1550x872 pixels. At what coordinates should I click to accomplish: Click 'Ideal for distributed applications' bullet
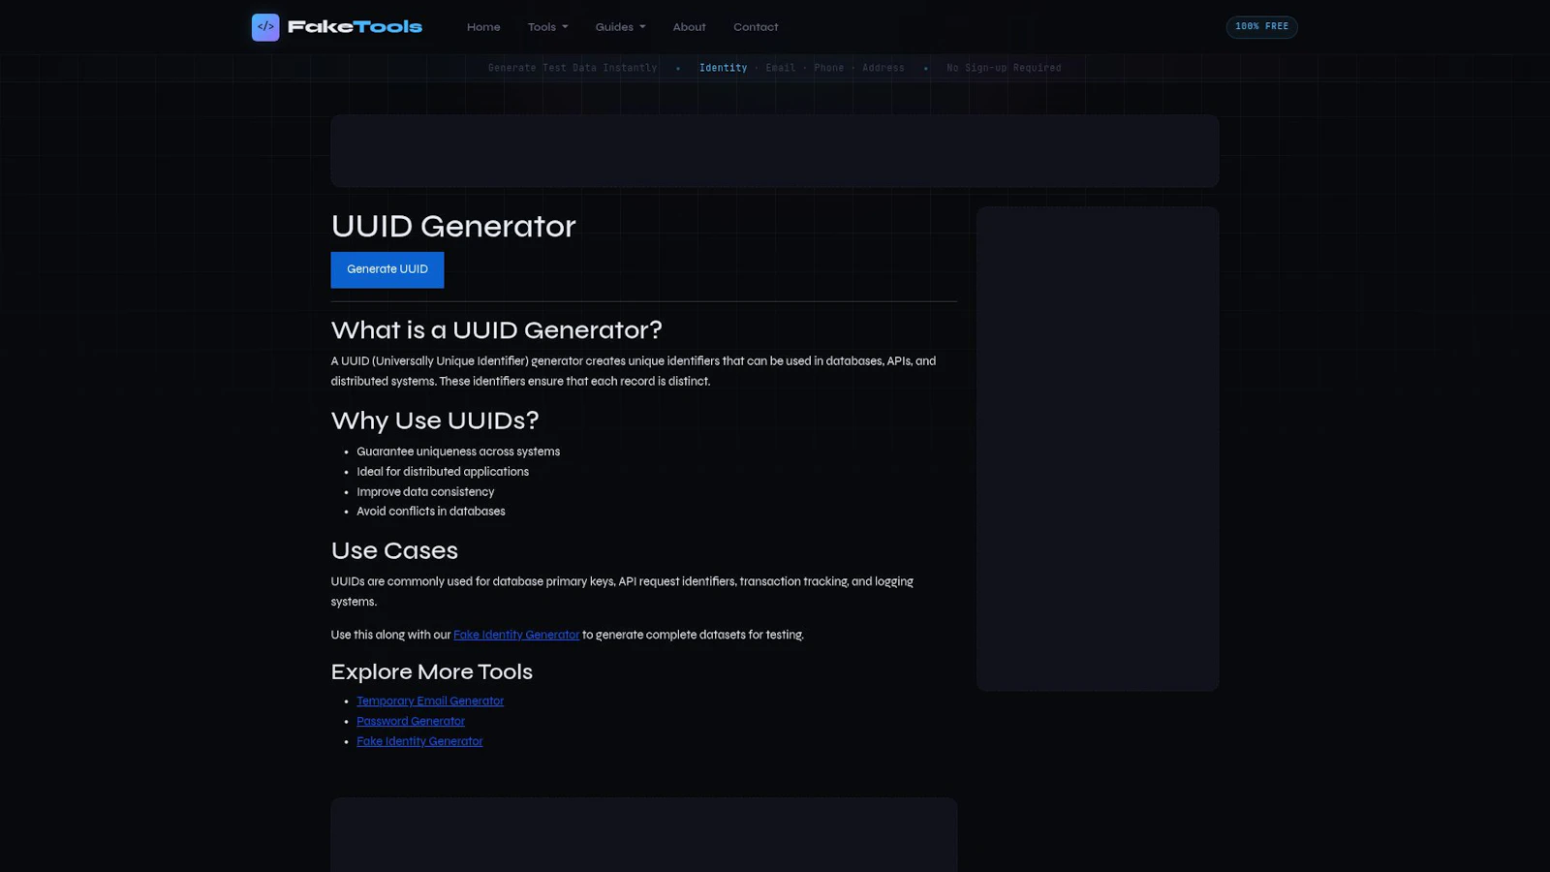[x=443, y=472]
